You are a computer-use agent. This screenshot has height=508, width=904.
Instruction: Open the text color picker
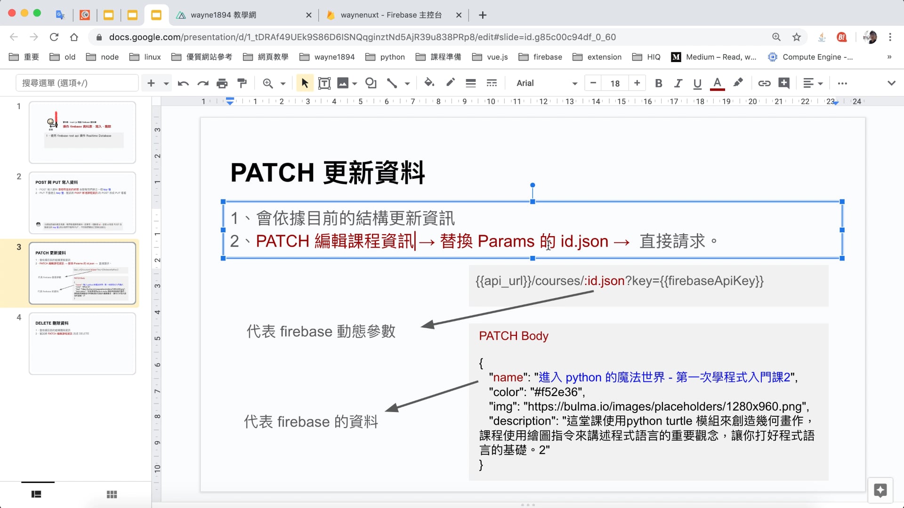tap(717, 83)
